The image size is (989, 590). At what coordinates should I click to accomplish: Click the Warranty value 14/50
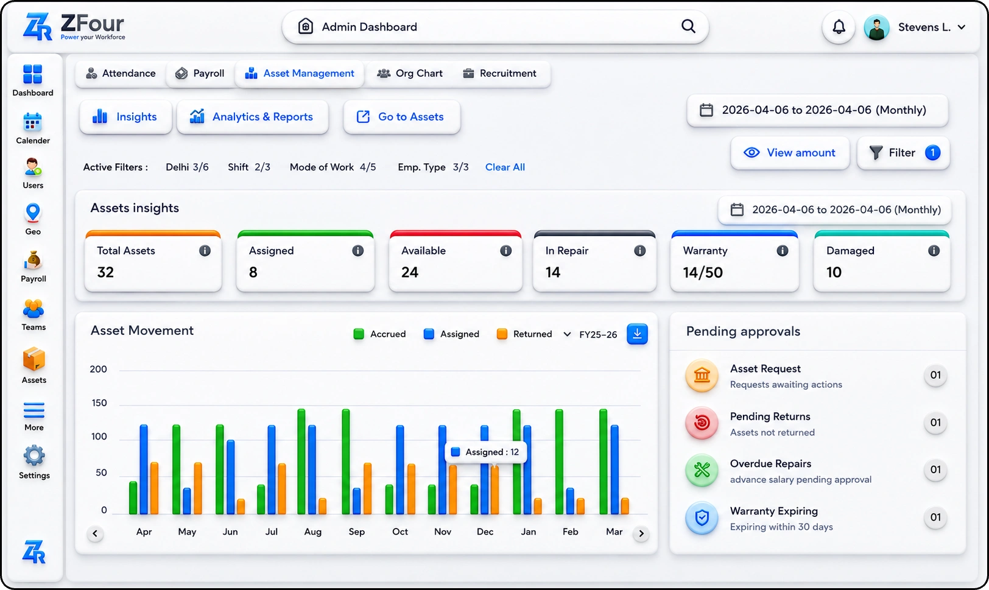click(703, 272)
